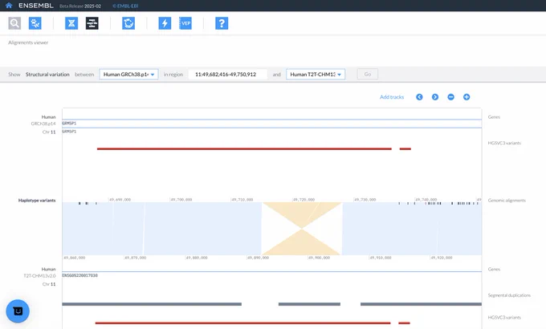Screen dimensions: 546x329
Task: Click the long red HGSVC3 variant in T2T-CHM13
Action: tap(242, 323)
